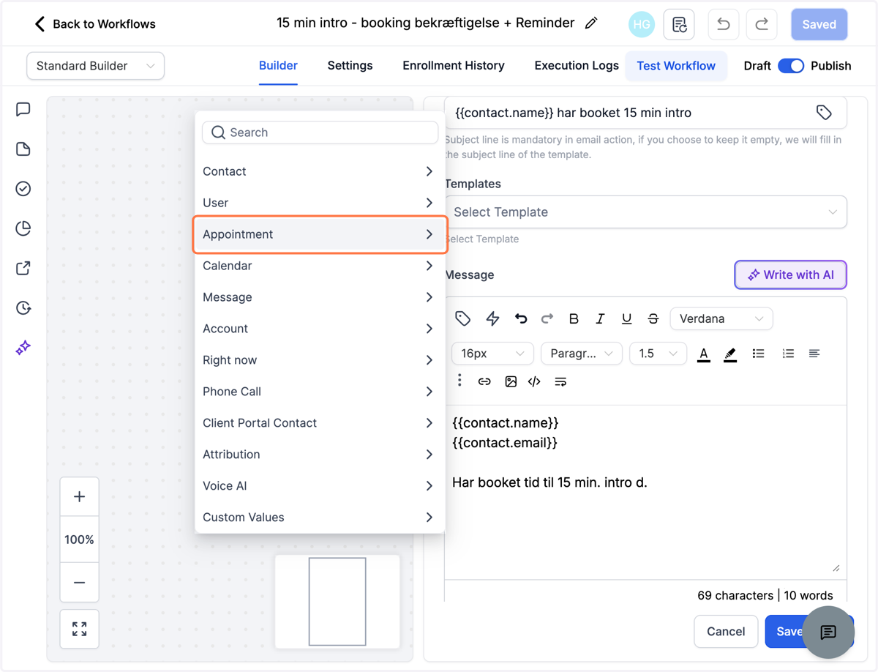Switch to the Settings tab

click(350, 66)
